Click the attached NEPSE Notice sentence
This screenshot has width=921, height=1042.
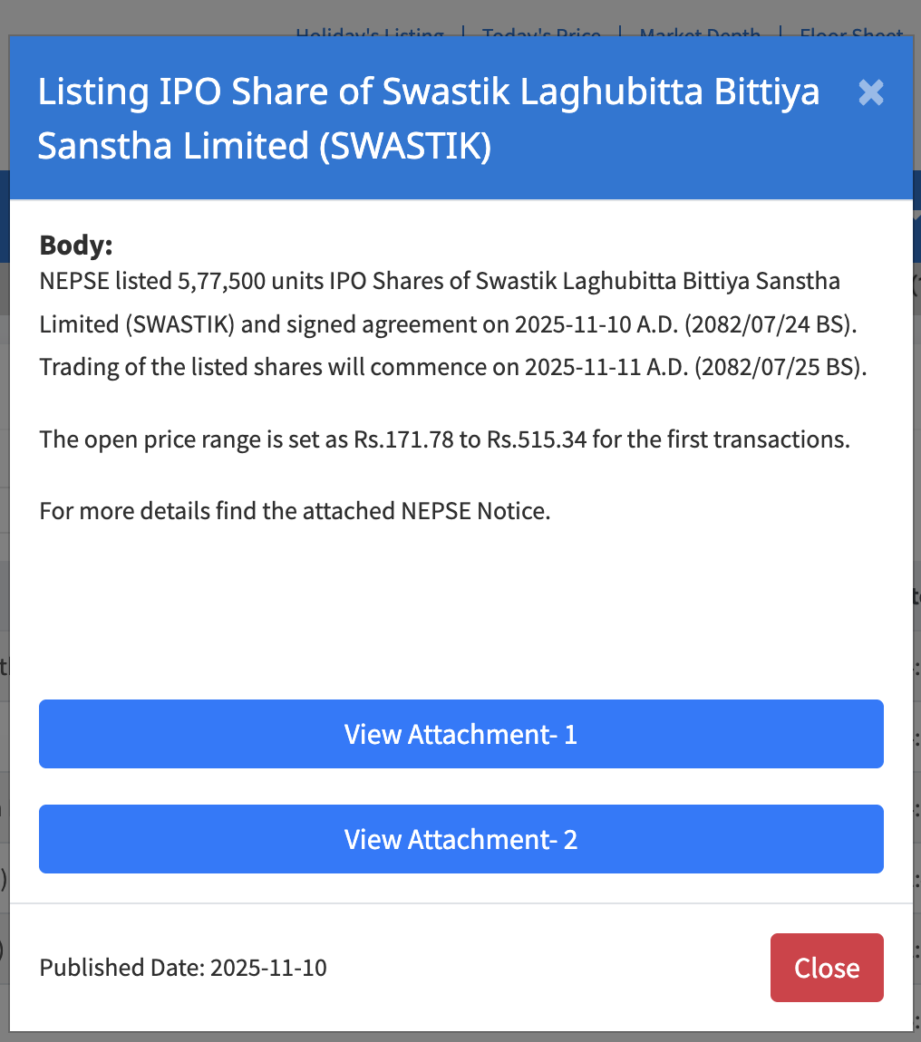[x=295, y=511]
